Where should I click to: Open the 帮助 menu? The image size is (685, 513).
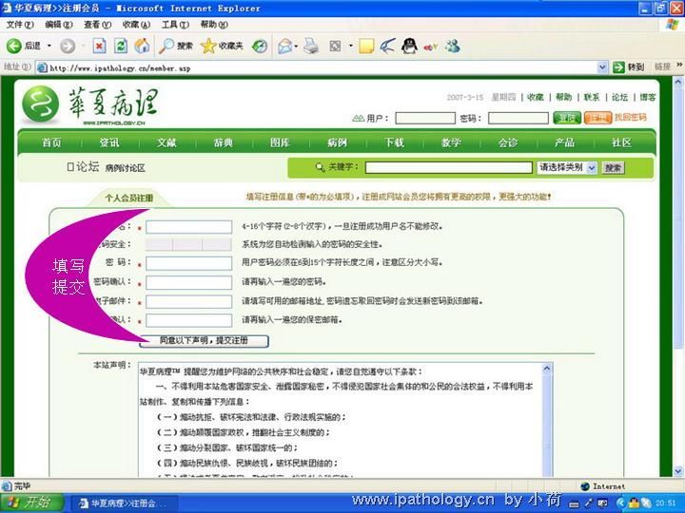(x=214, y=25)
